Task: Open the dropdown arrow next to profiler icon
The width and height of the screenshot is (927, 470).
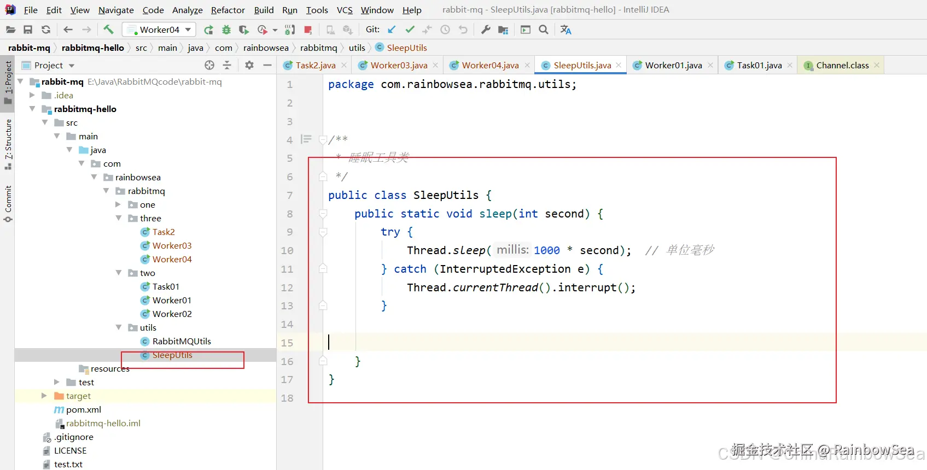Action: click(x=275, y=30)
